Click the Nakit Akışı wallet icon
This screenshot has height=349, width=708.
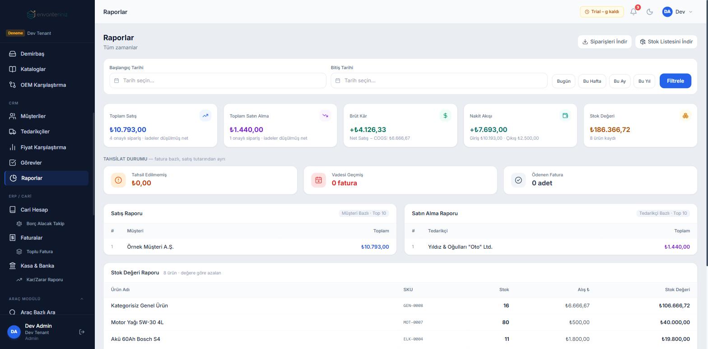click(565, 116)
